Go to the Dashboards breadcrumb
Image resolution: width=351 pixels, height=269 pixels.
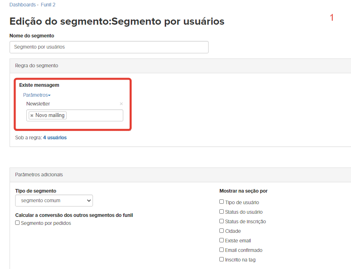tap(23, 5)
